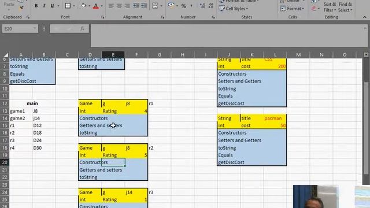Open the Font Color dropdown arrow
This screenshot has height=208, width=370.
pyautogui.click(x=102, y=6)
